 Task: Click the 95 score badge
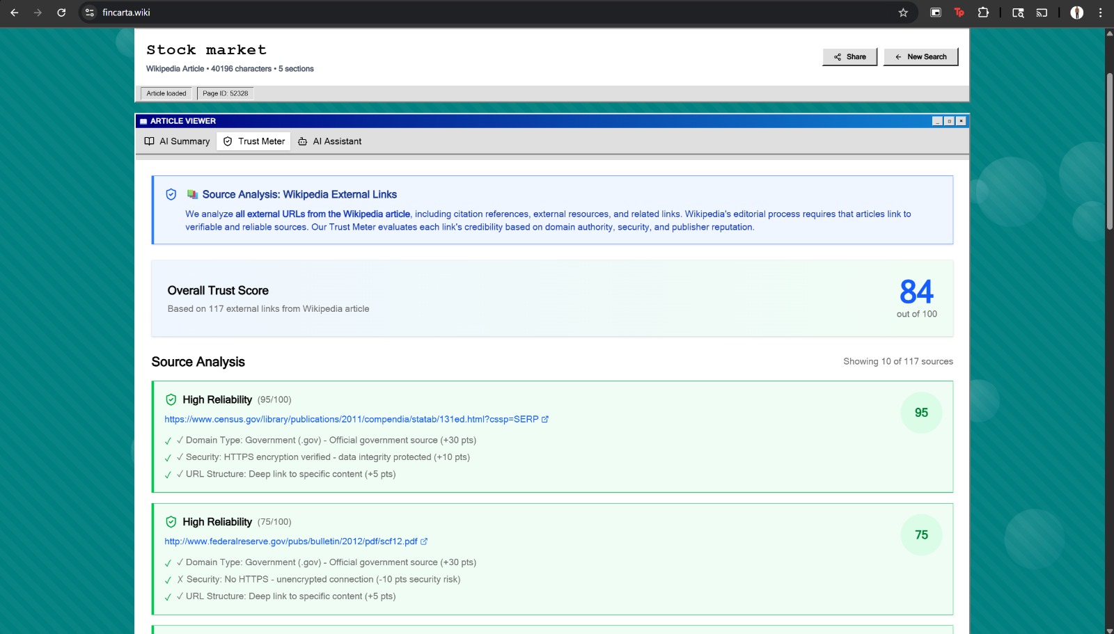(921, 413)
